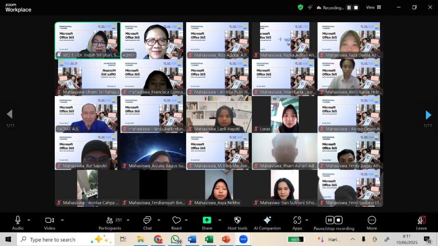Expand audio options arrow beside Audio
The image size is (438, 246).
pyautogui.click(x=29, y=220)
